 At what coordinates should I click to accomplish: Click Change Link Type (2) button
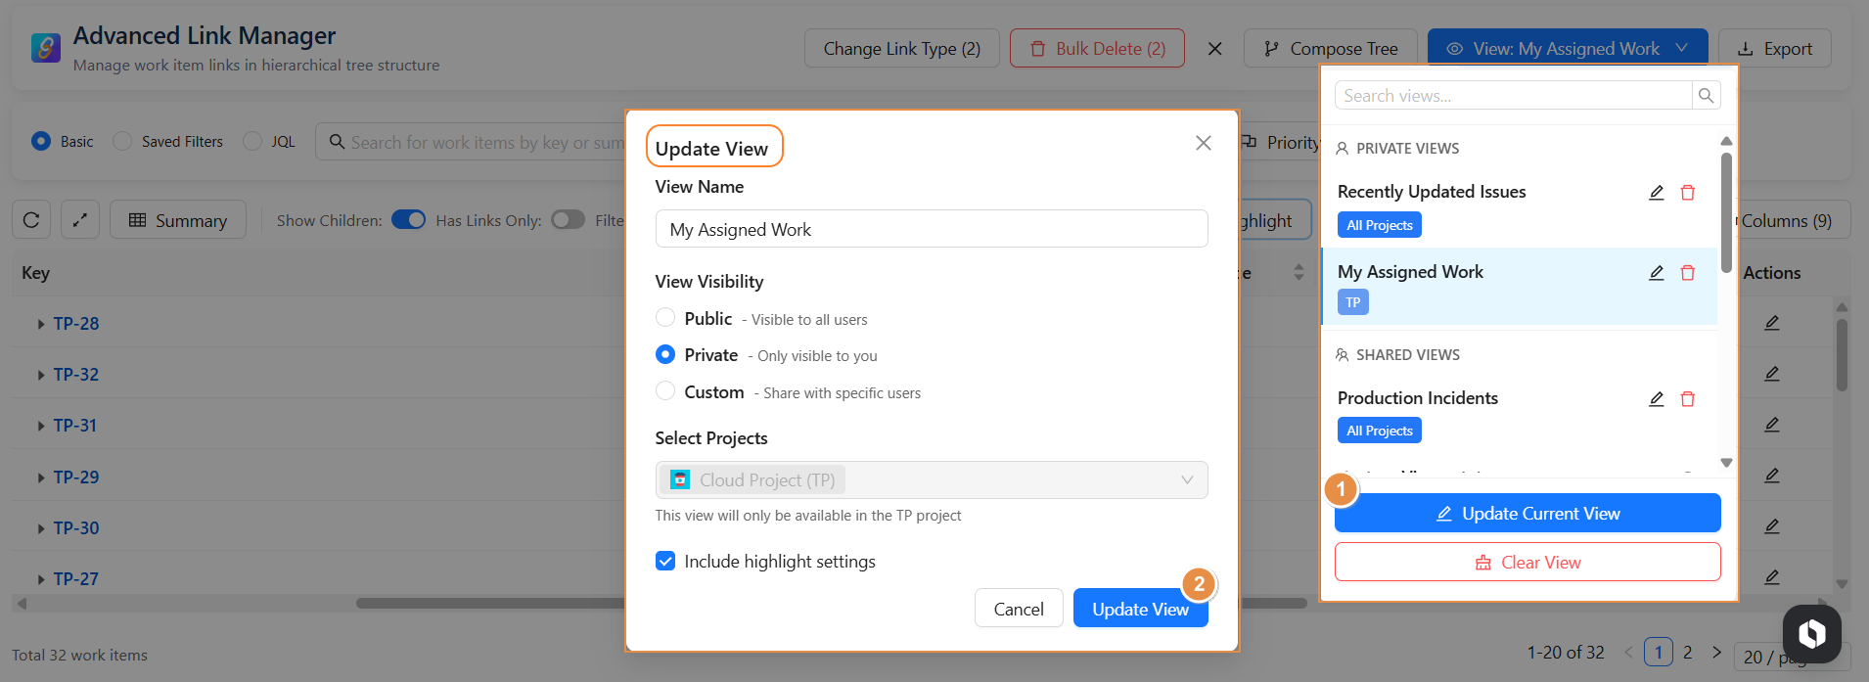(x=901, y=48)
